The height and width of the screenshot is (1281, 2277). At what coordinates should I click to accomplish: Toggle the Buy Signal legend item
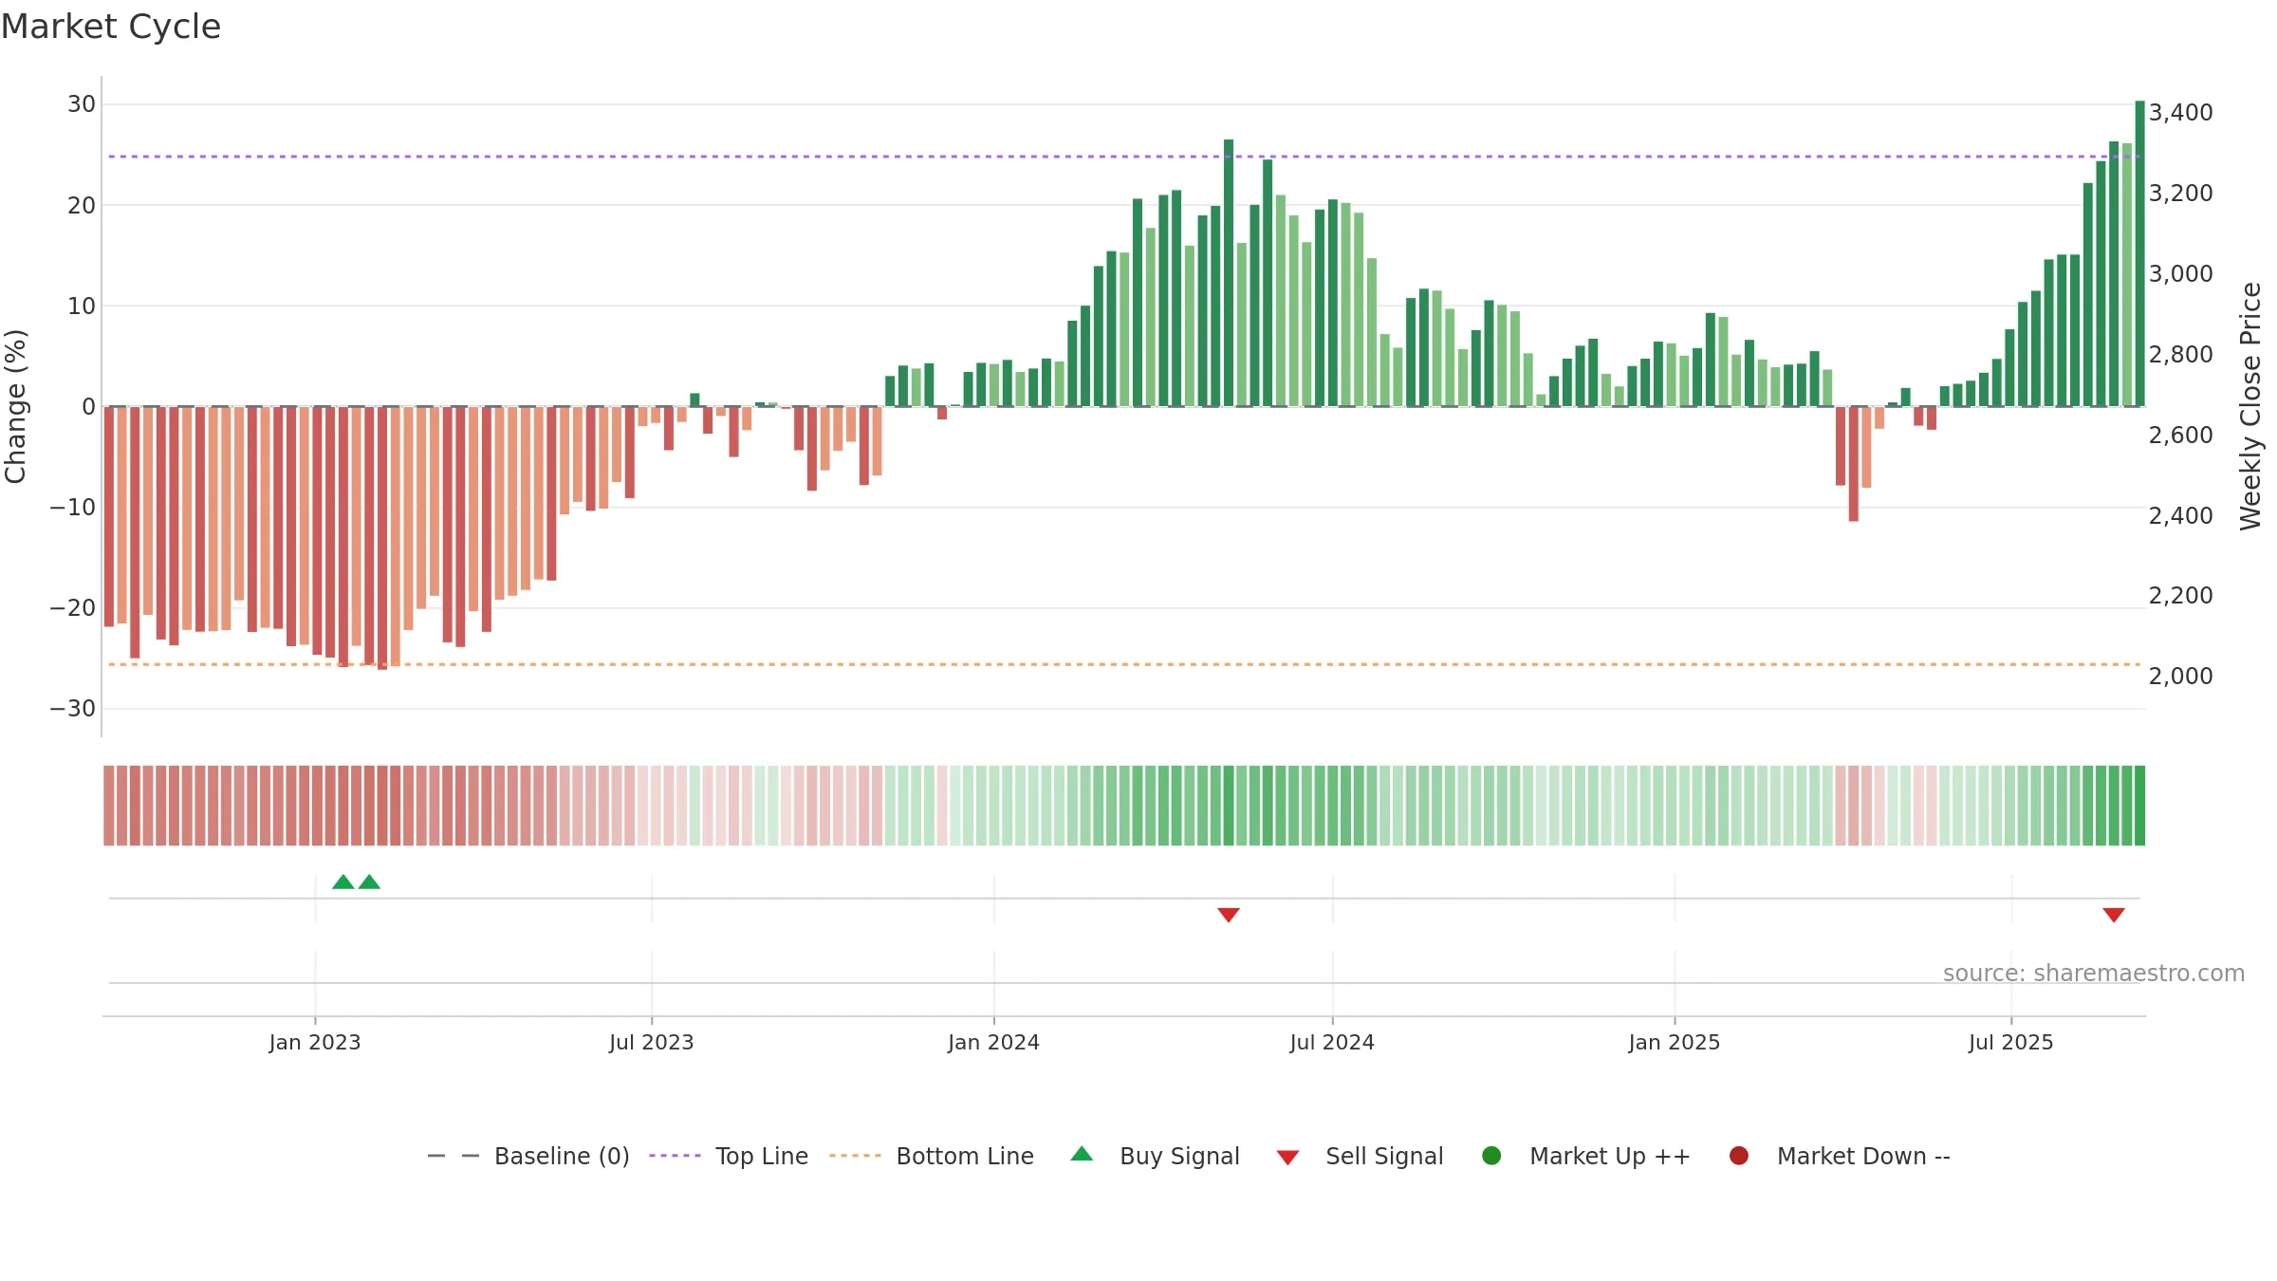click(x=1155, y=1156)
